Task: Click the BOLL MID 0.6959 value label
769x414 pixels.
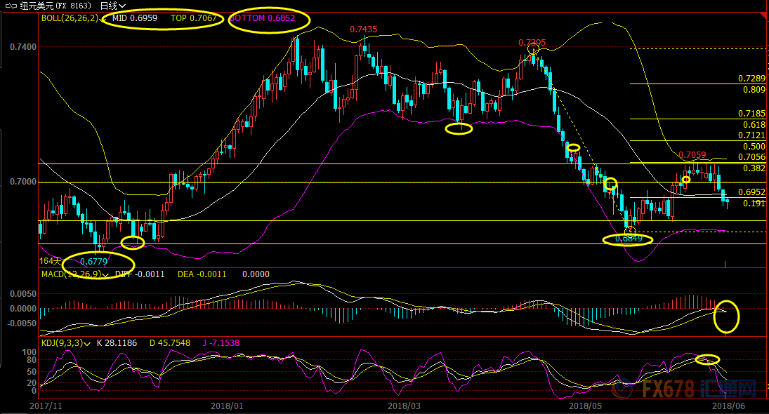Action: click(x=135, y=18)
